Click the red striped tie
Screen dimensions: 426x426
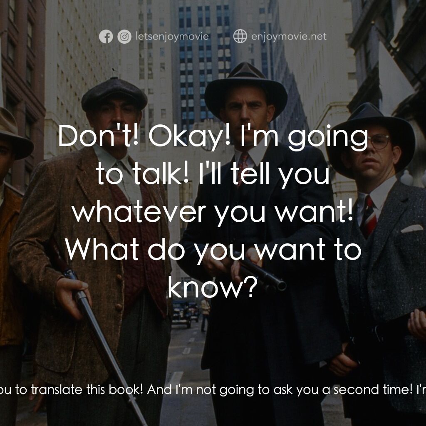click(369, 217)
